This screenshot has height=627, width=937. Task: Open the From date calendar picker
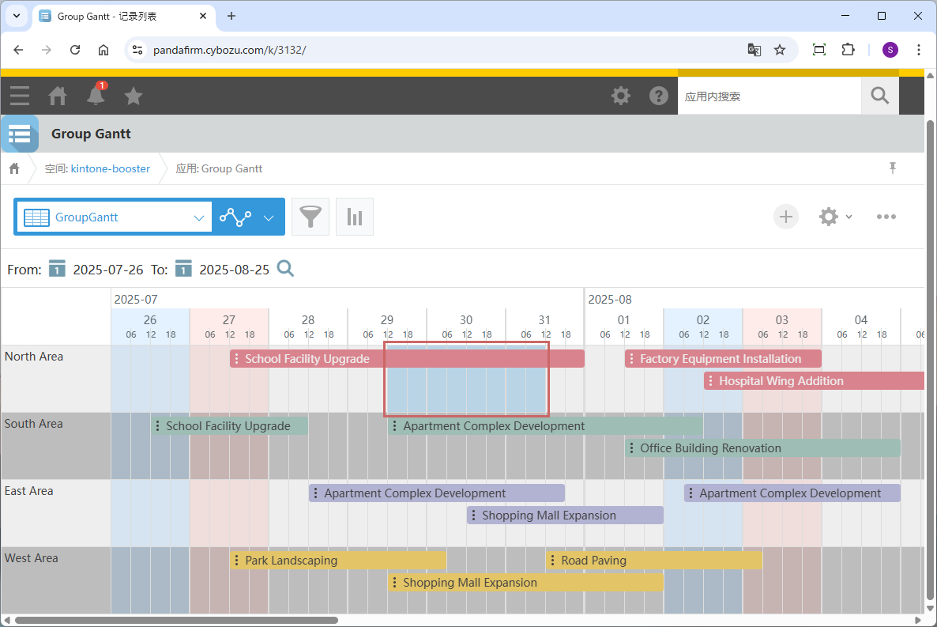point(57,269)
